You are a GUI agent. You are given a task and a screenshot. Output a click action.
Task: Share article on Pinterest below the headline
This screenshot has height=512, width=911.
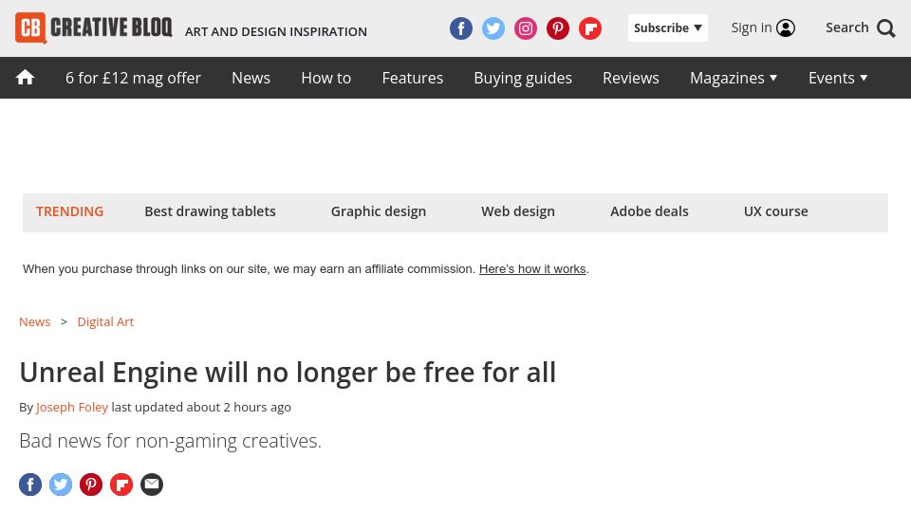click(91, 485)
